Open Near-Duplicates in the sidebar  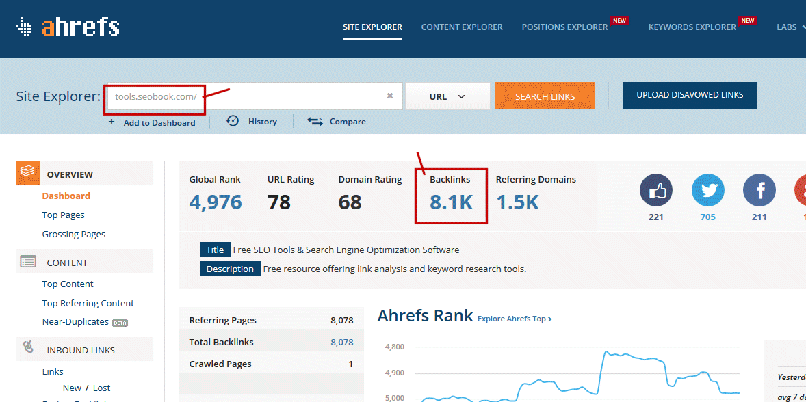[75, 322]
